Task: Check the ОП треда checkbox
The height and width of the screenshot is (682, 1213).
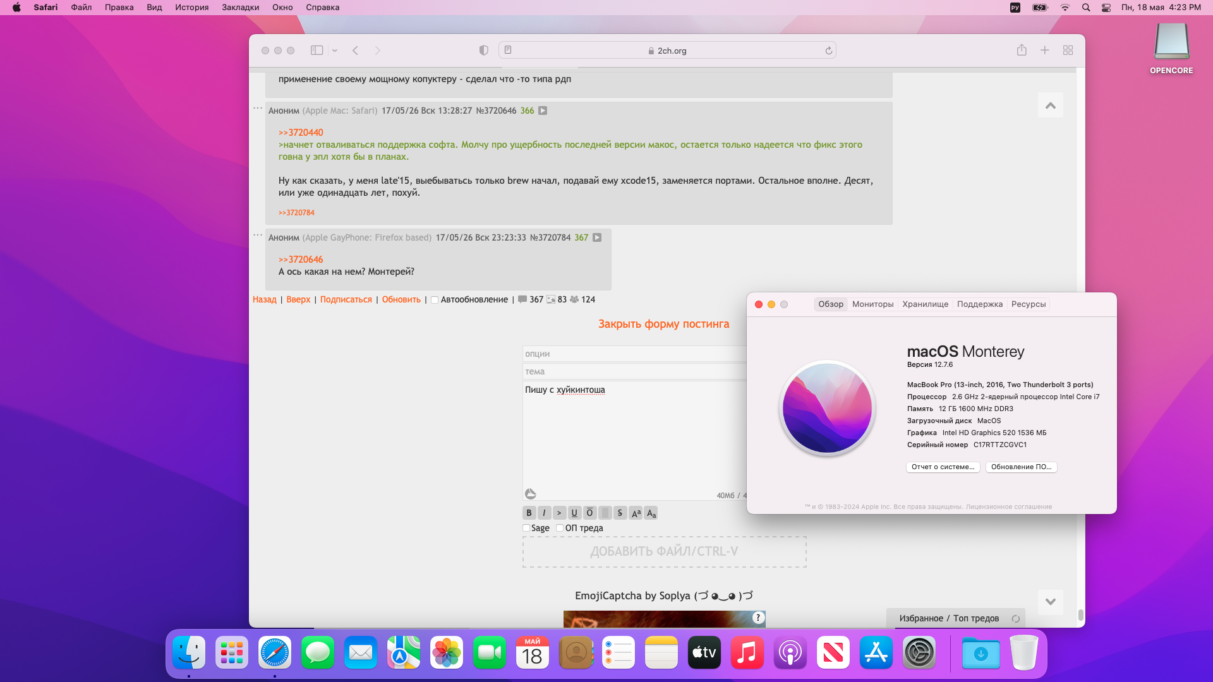Action: 560,528
